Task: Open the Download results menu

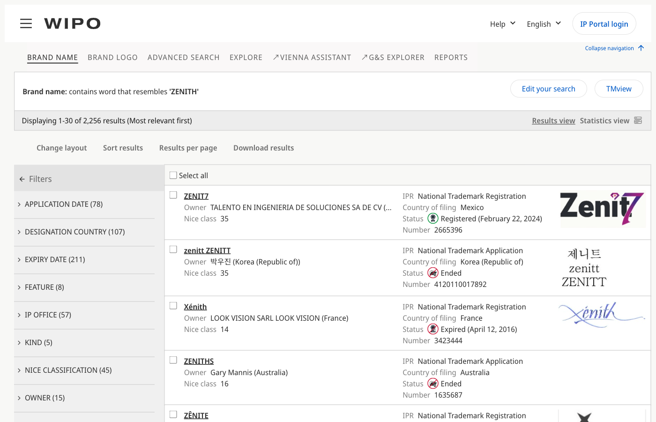Action: [x=263, y=148]
